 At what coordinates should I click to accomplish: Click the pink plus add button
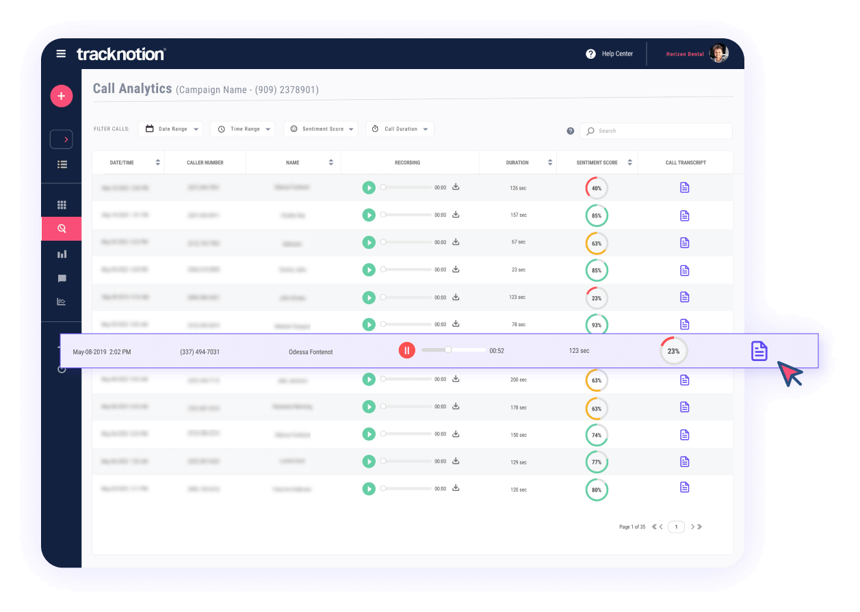point(62,96)
